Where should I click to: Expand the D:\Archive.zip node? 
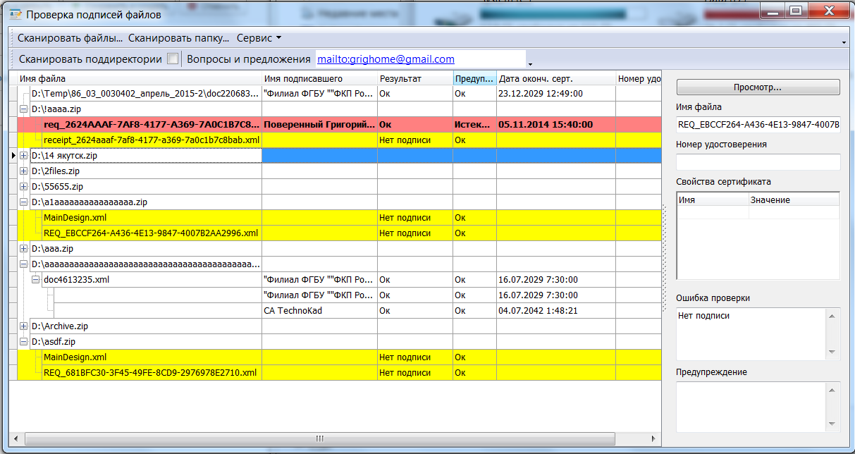point(23,326)
